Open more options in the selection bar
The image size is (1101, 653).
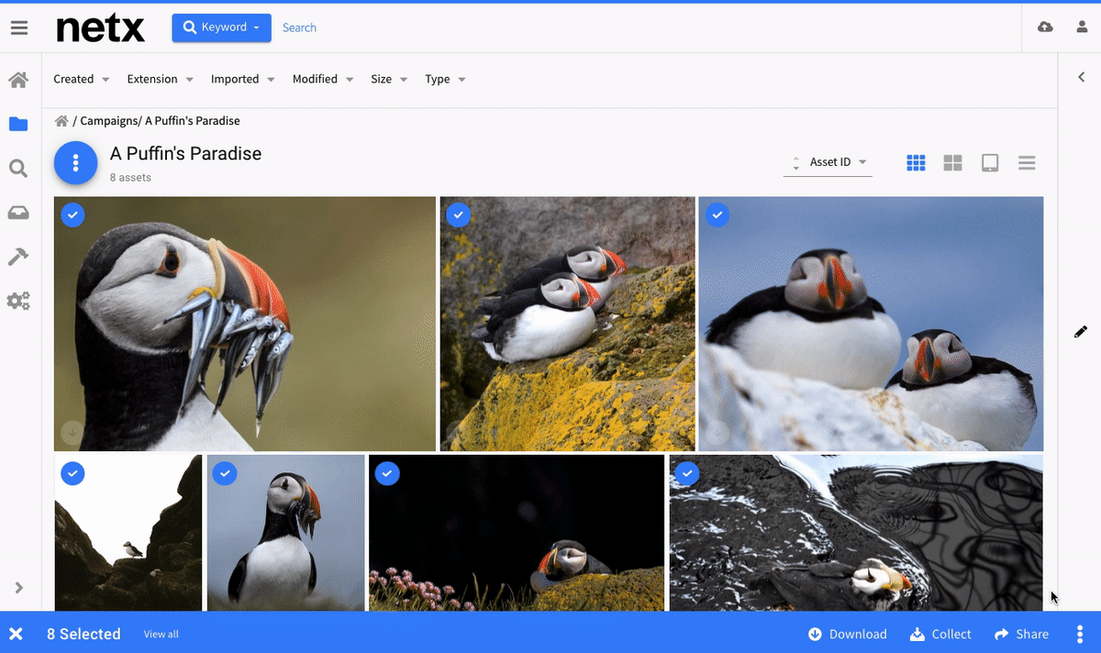click(x=1080, y=634)
